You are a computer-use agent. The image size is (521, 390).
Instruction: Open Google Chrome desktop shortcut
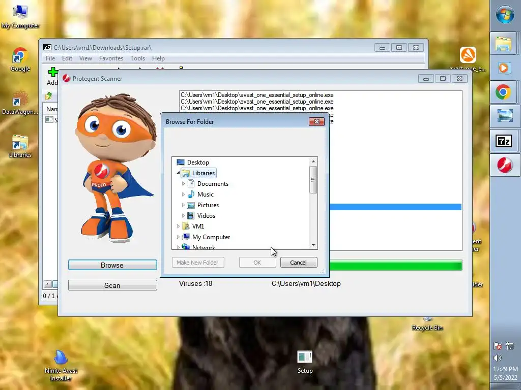[x=20, y=60]
